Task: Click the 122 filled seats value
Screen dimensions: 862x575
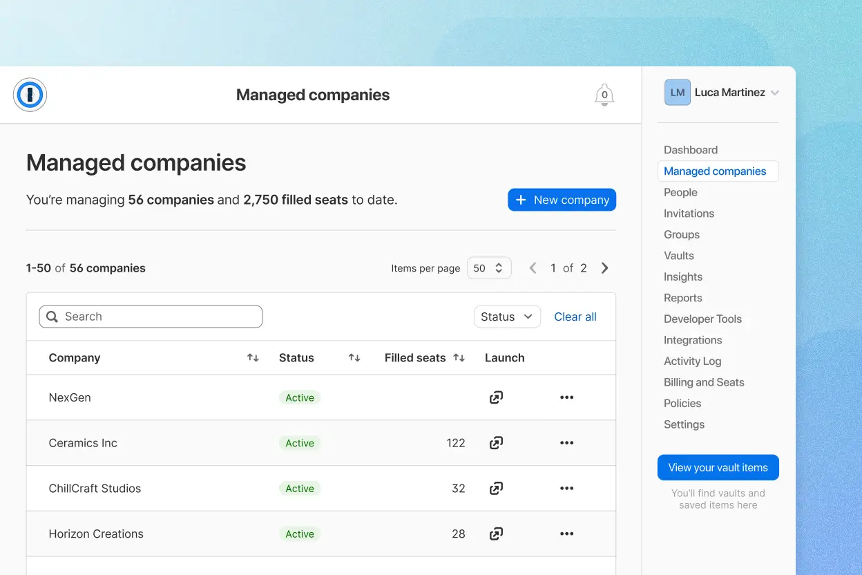Action: coord(456,443)
